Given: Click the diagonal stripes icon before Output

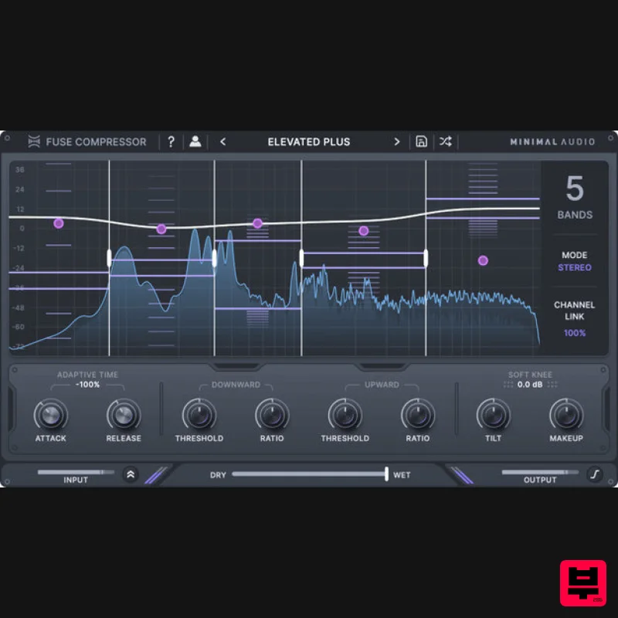Looking at the screenshot, I should pos(462,474).
